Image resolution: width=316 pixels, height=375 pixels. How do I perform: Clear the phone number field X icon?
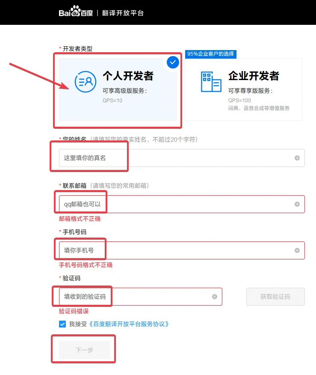click(297, 250)
